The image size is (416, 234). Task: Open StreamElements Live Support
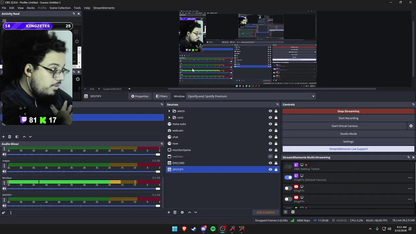[348, 149]
